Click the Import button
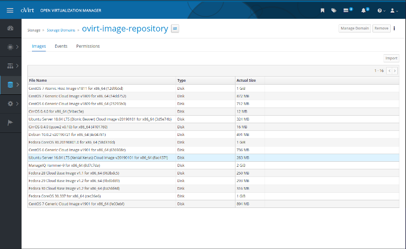The image size is (406, 249). 391,58
